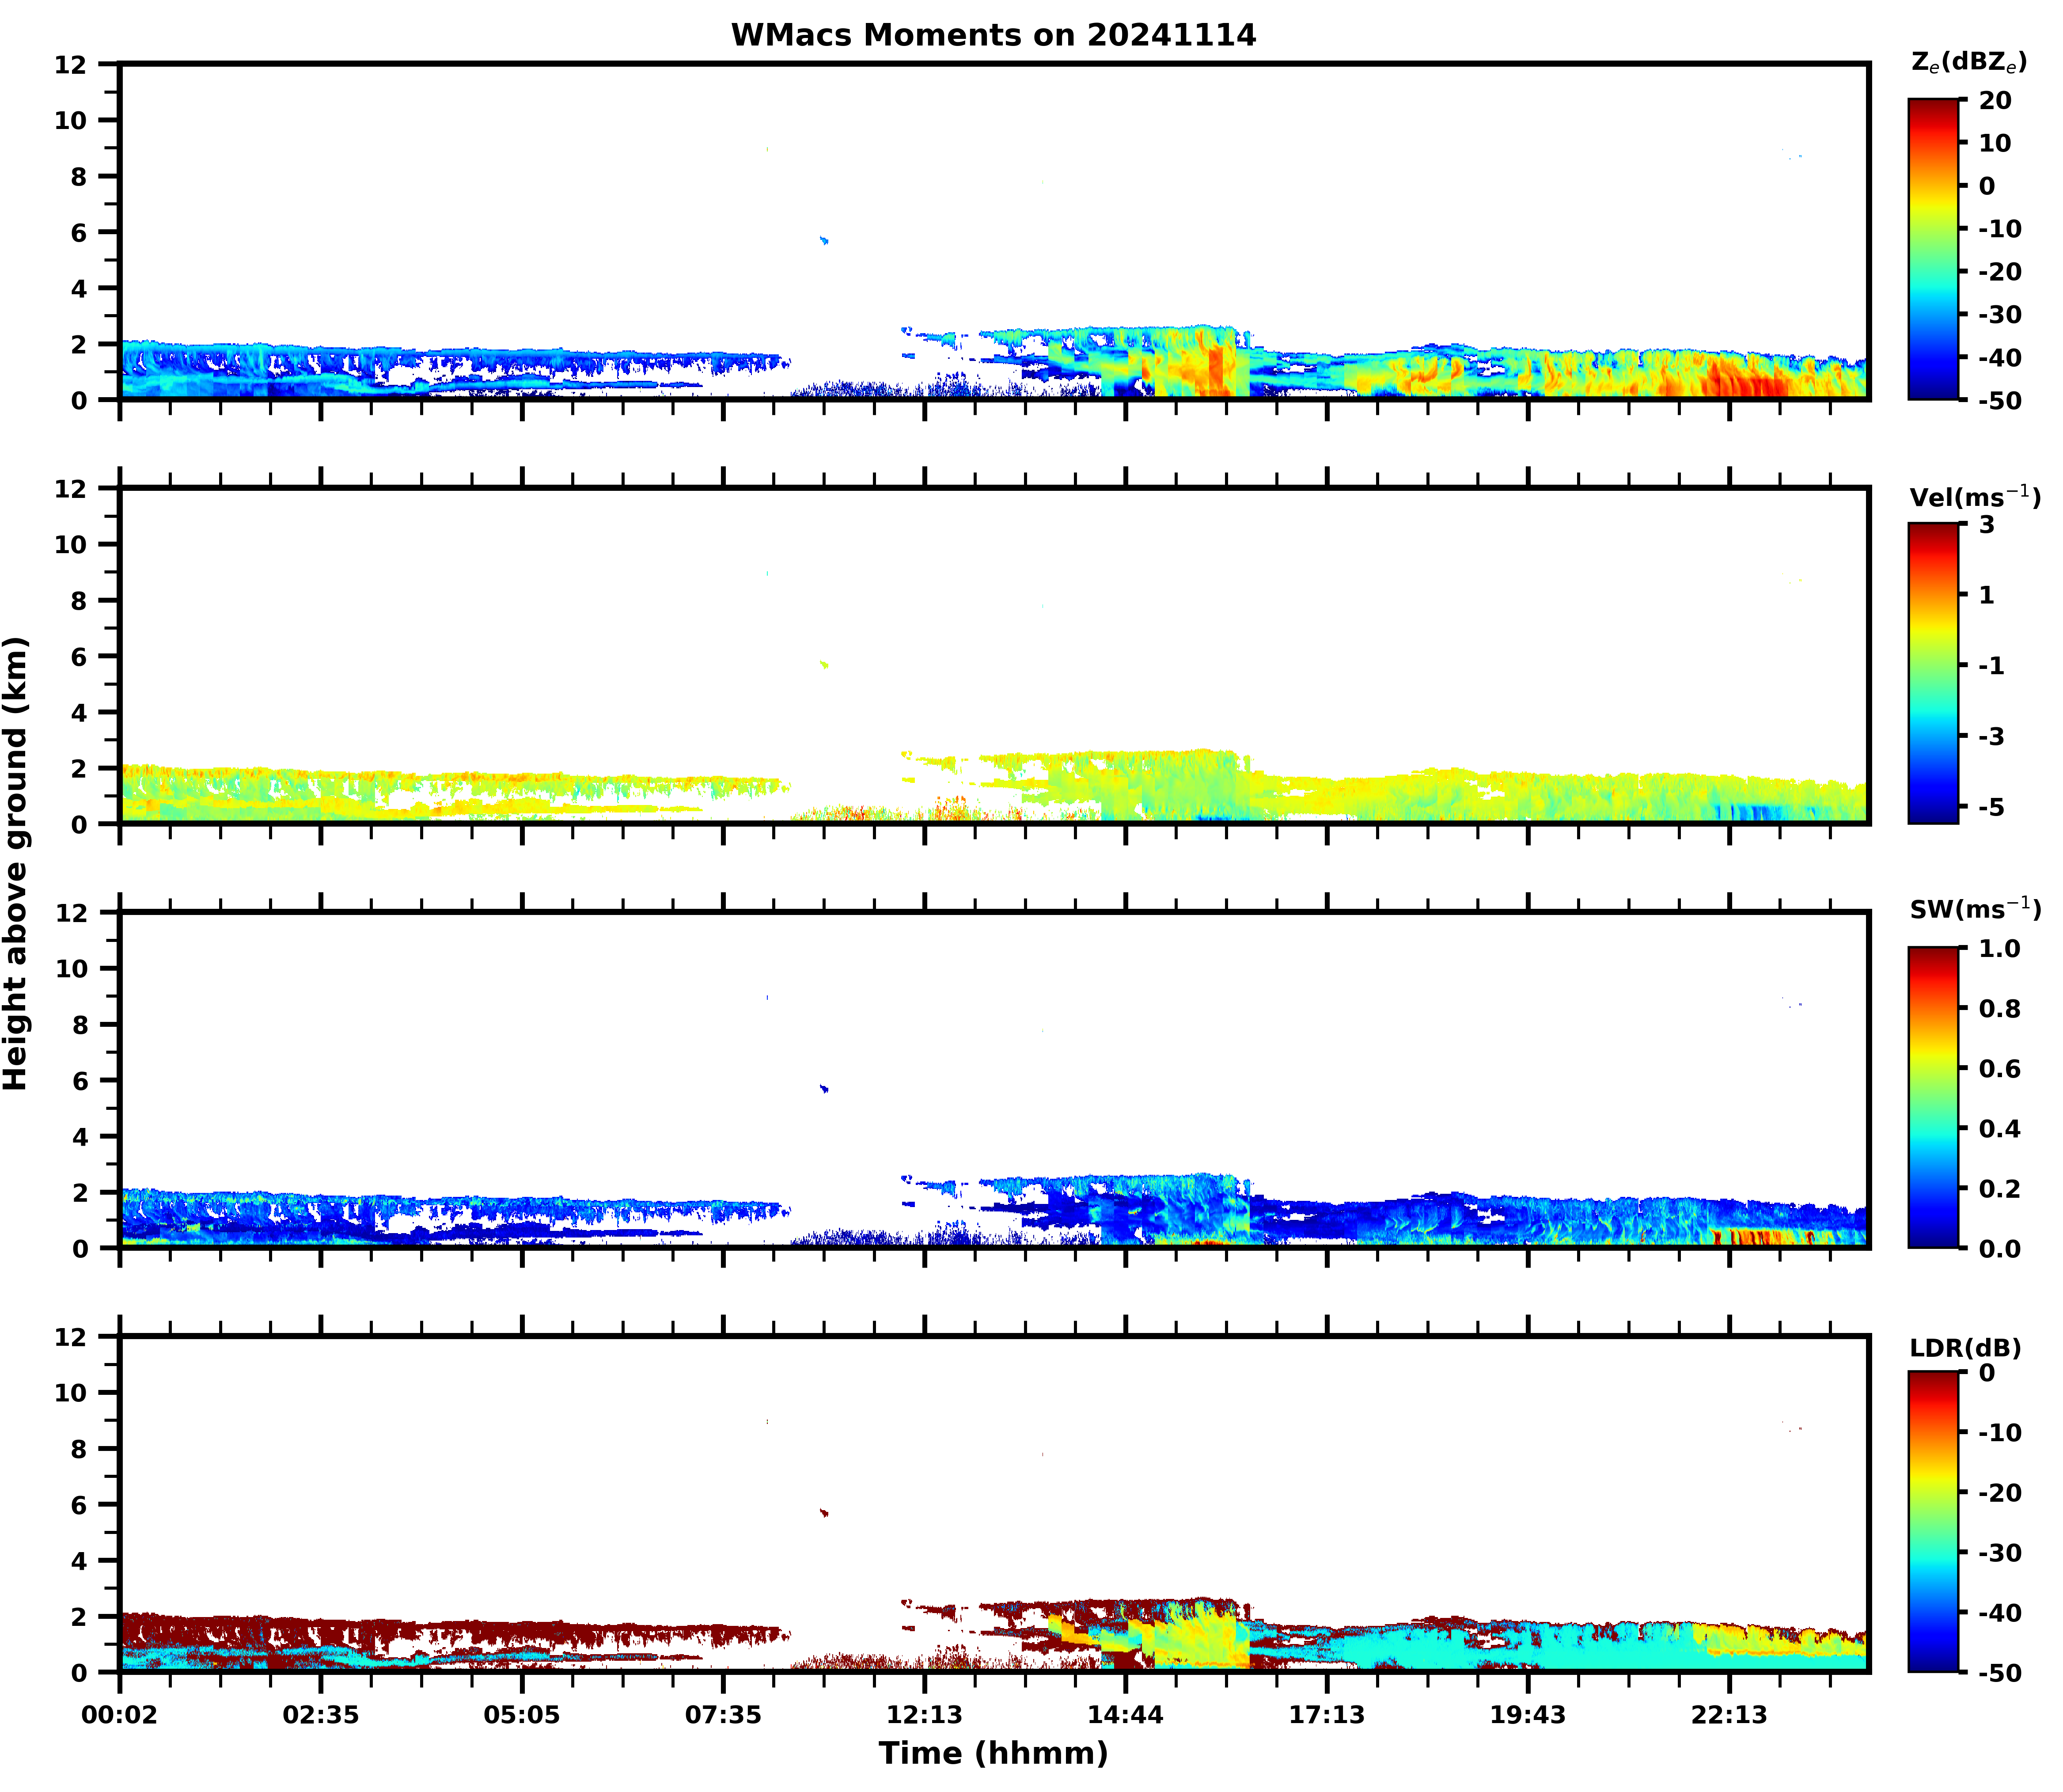Click the 22:13 time tick label

(1729, 1715)
